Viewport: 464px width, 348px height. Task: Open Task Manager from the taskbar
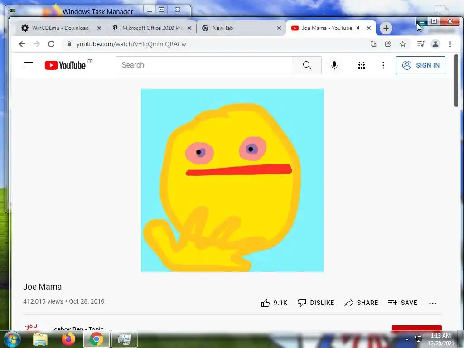tap(124, 339)
